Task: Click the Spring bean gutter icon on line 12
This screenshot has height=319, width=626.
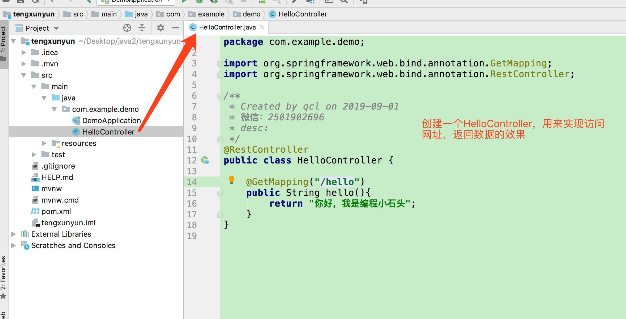Action: coord(205,160)
